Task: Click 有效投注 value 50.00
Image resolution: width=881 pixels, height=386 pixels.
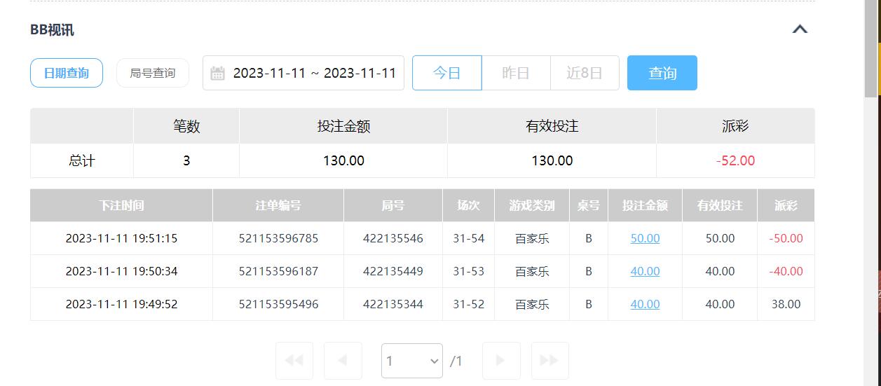Action: (x=720, y=238)
